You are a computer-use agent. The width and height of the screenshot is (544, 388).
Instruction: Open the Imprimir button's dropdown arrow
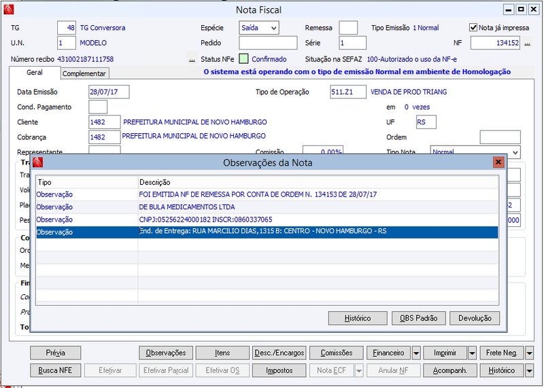(472, 353)
